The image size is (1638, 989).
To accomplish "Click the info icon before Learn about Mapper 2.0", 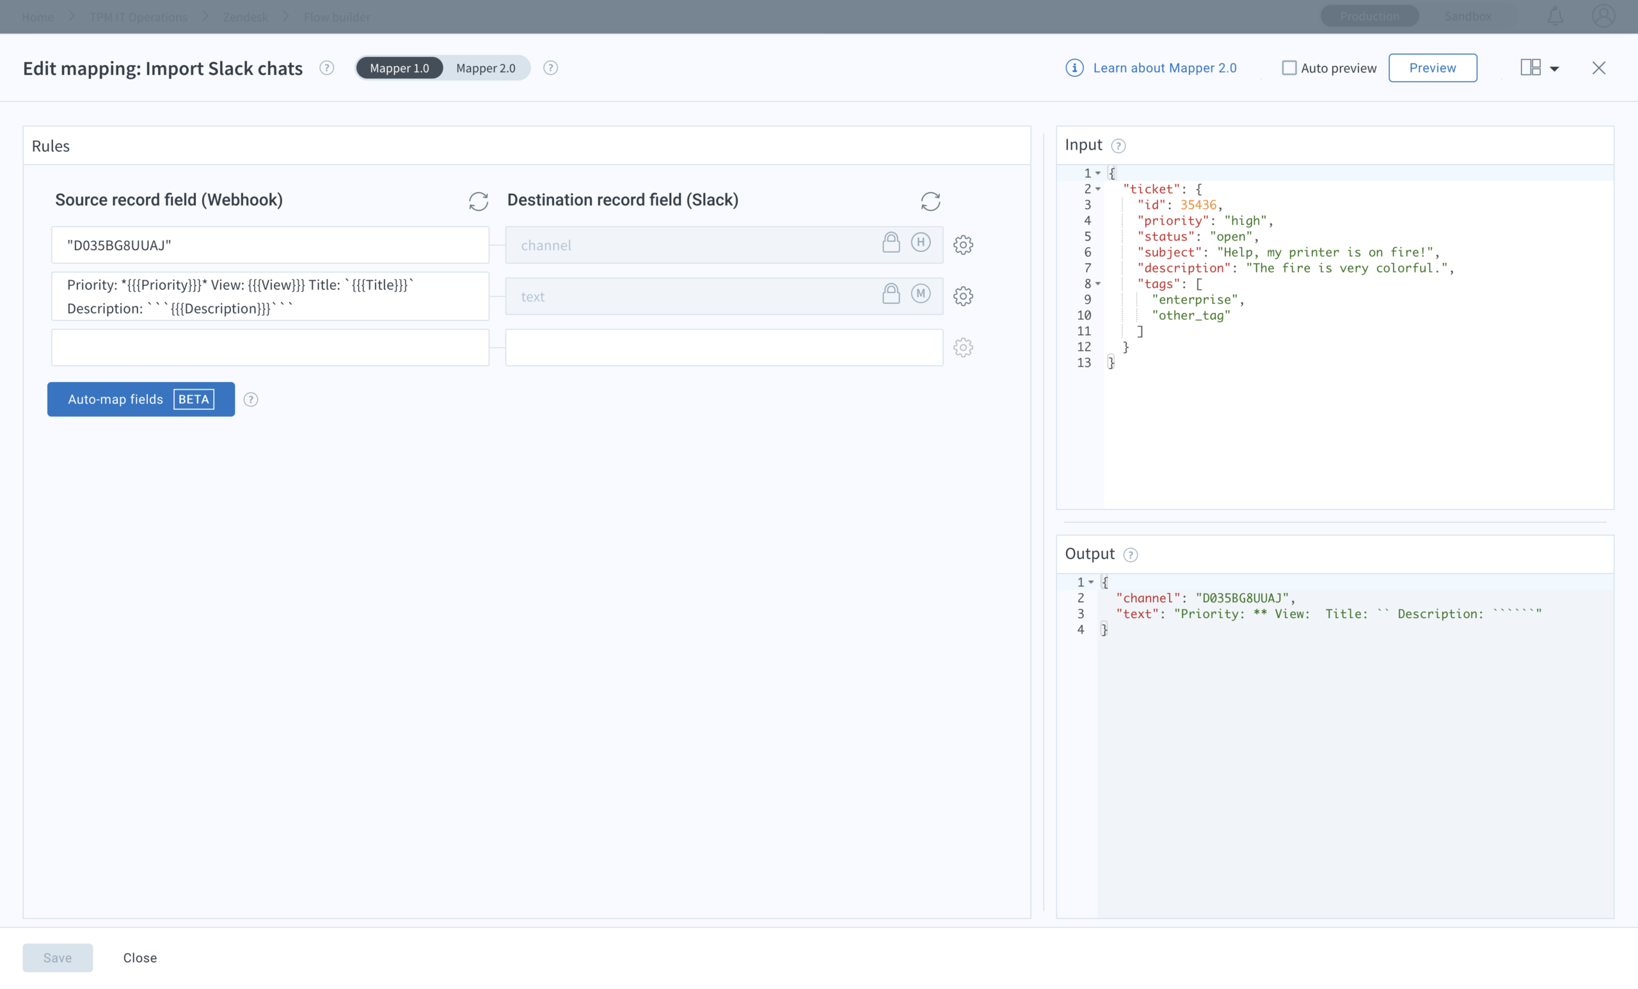I will (1074, 68).
